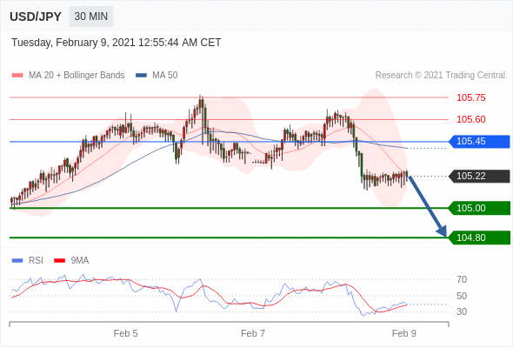The image size is (513, 348).
Task: Click the red 9MA legend swatch
Action: (59, 261)
